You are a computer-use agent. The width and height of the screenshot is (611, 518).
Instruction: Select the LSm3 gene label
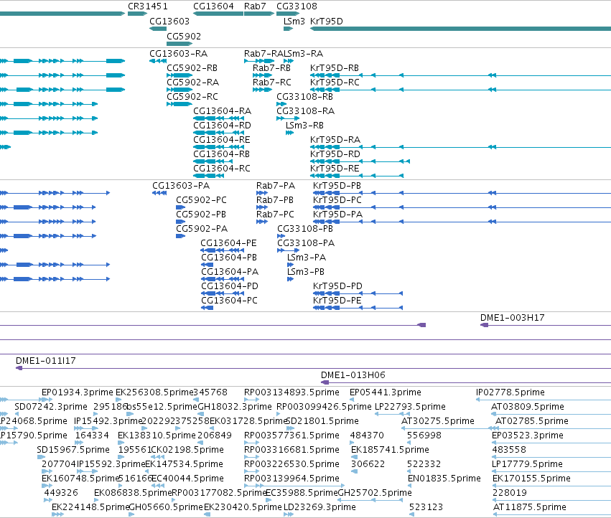coord(294,21)
